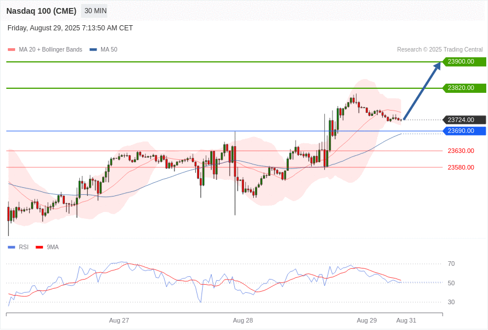Click the MA 20 + Bollinger Bands legend swatch
Screen dimensions: 488x330
[11, 50]
